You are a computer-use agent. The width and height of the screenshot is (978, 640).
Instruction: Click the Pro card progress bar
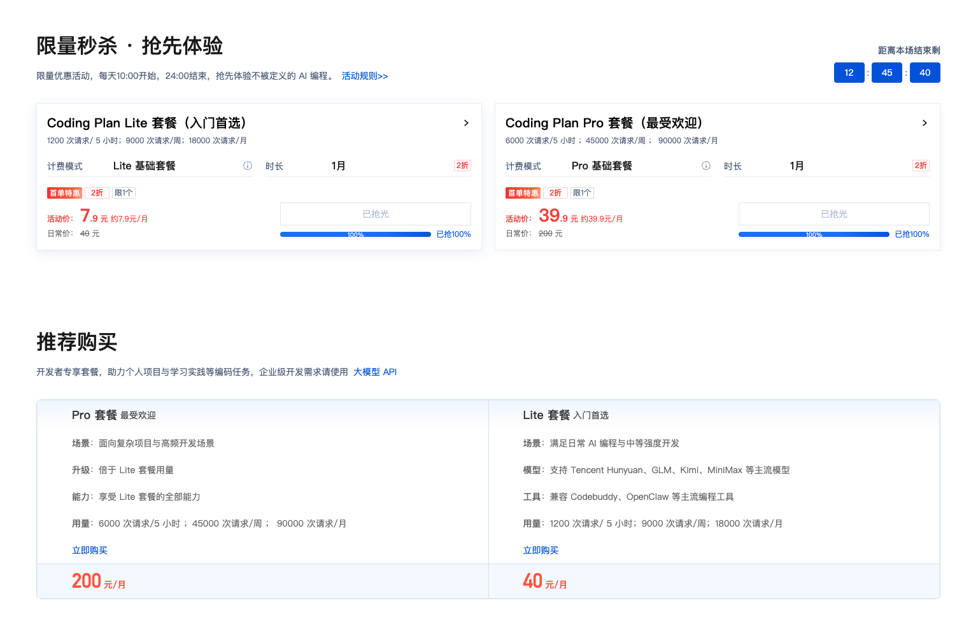(x=814, y=234)
